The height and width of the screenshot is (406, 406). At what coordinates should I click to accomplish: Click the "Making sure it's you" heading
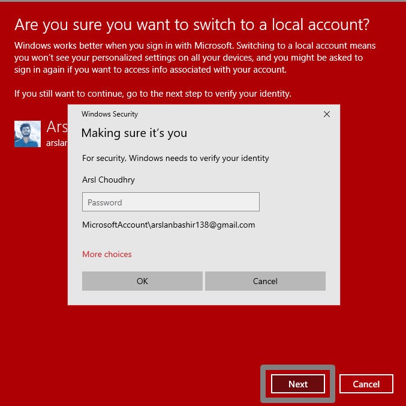[x=134, y=133]
